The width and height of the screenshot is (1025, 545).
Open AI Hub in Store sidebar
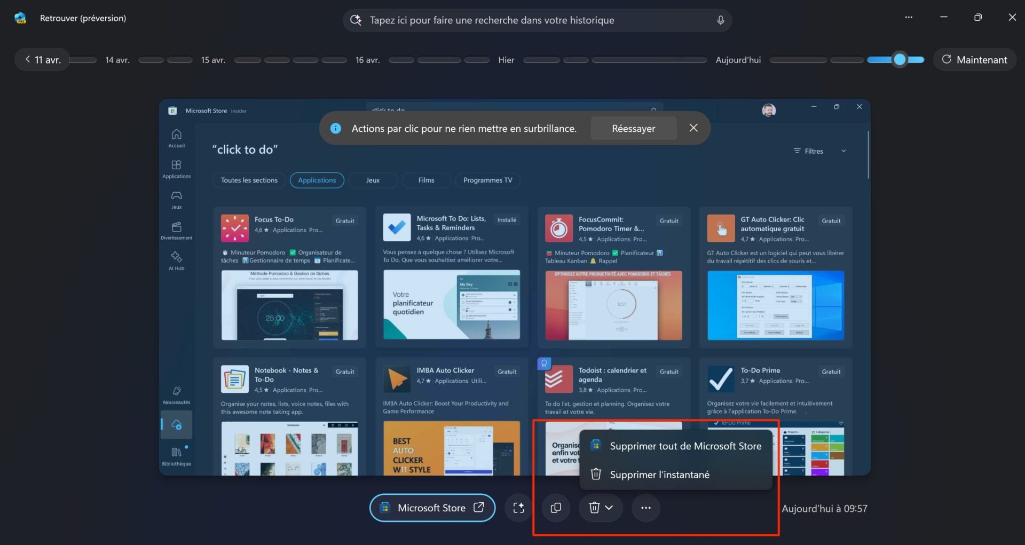(x=176, y=261)
